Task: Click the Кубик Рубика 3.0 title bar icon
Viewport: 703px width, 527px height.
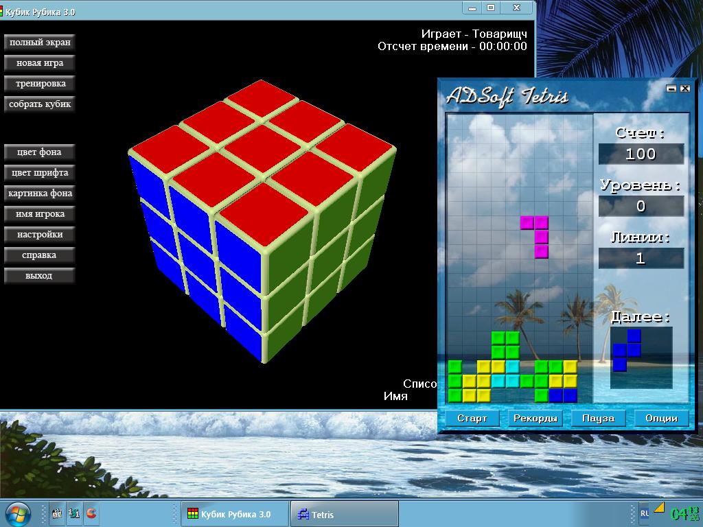Action: [x=1, y=11]
